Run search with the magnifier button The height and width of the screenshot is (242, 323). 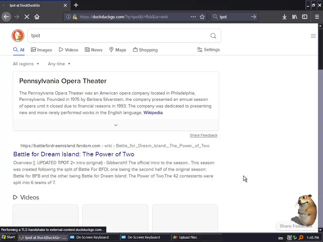(x=213, y=36)
